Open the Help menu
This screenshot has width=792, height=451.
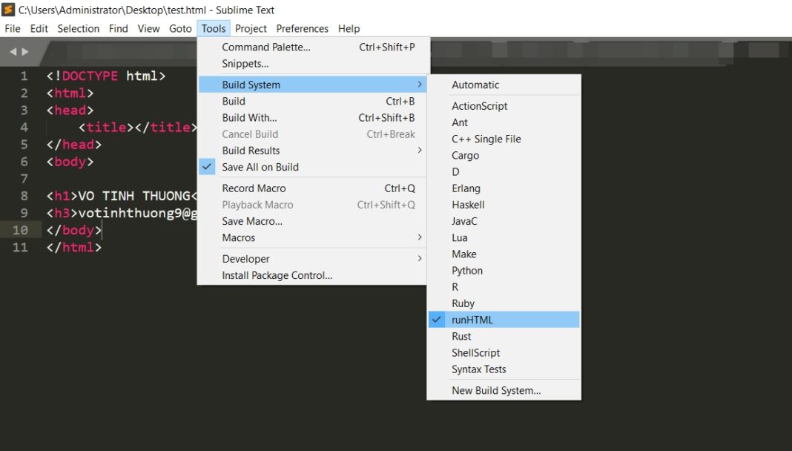point(349,28)
